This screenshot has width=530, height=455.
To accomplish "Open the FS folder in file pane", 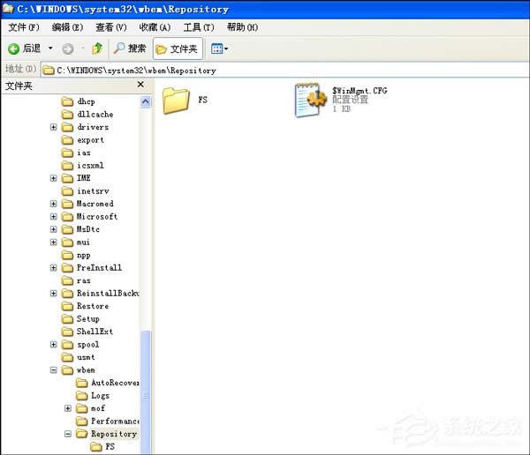I will click(177, 101).
